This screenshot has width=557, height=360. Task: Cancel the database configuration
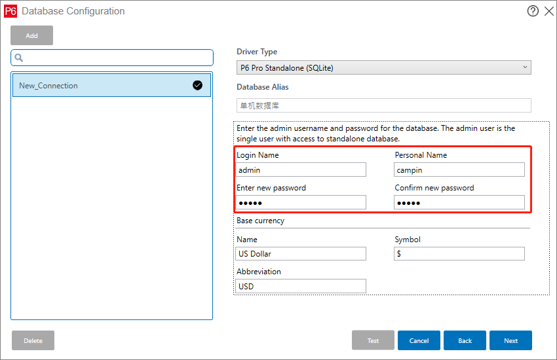click(x=419, y=340)
